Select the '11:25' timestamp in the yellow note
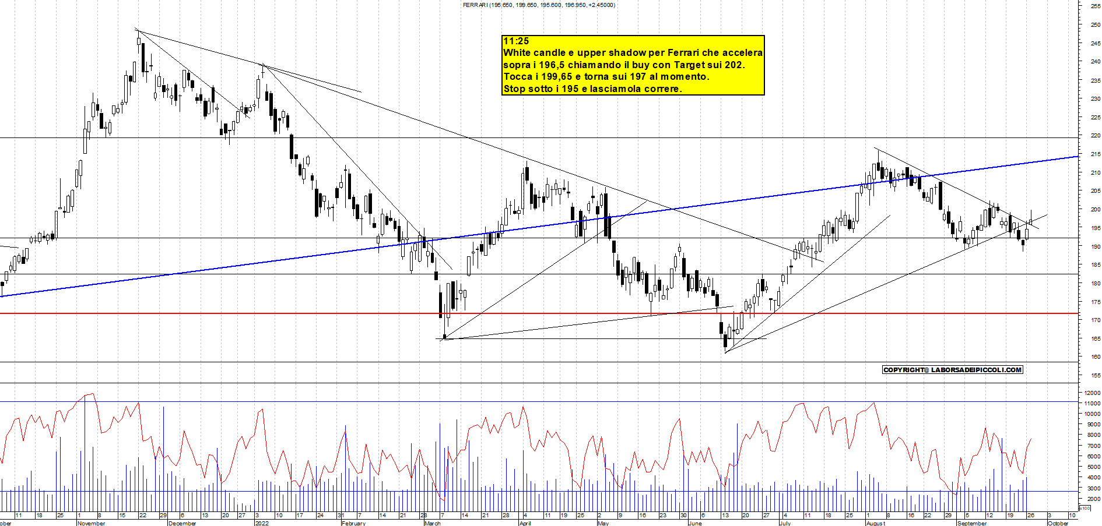The height and width of the screenshot is (526, 1102). point(516,41)
